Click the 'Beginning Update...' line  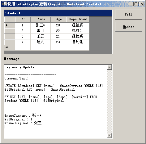point(22,67)
